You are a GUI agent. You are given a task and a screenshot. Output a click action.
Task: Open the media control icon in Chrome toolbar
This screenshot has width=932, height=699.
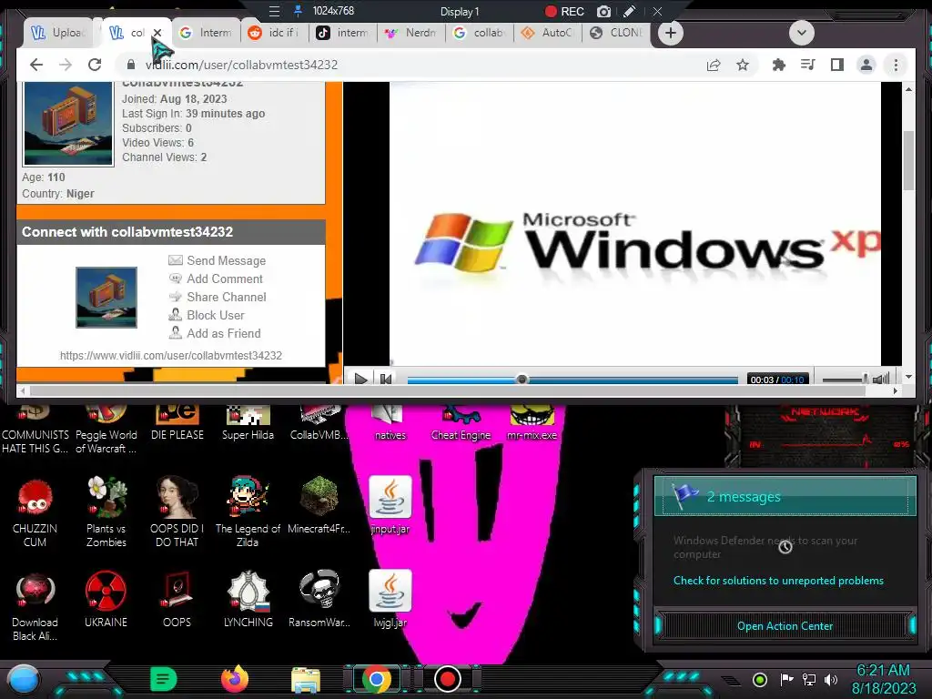(808, 65)
